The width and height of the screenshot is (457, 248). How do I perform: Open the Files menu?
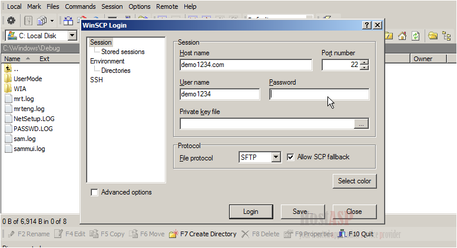tap(53, 6)
